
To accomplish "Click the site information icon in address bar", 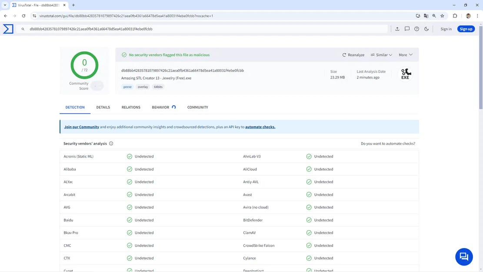I will point(34,16).
